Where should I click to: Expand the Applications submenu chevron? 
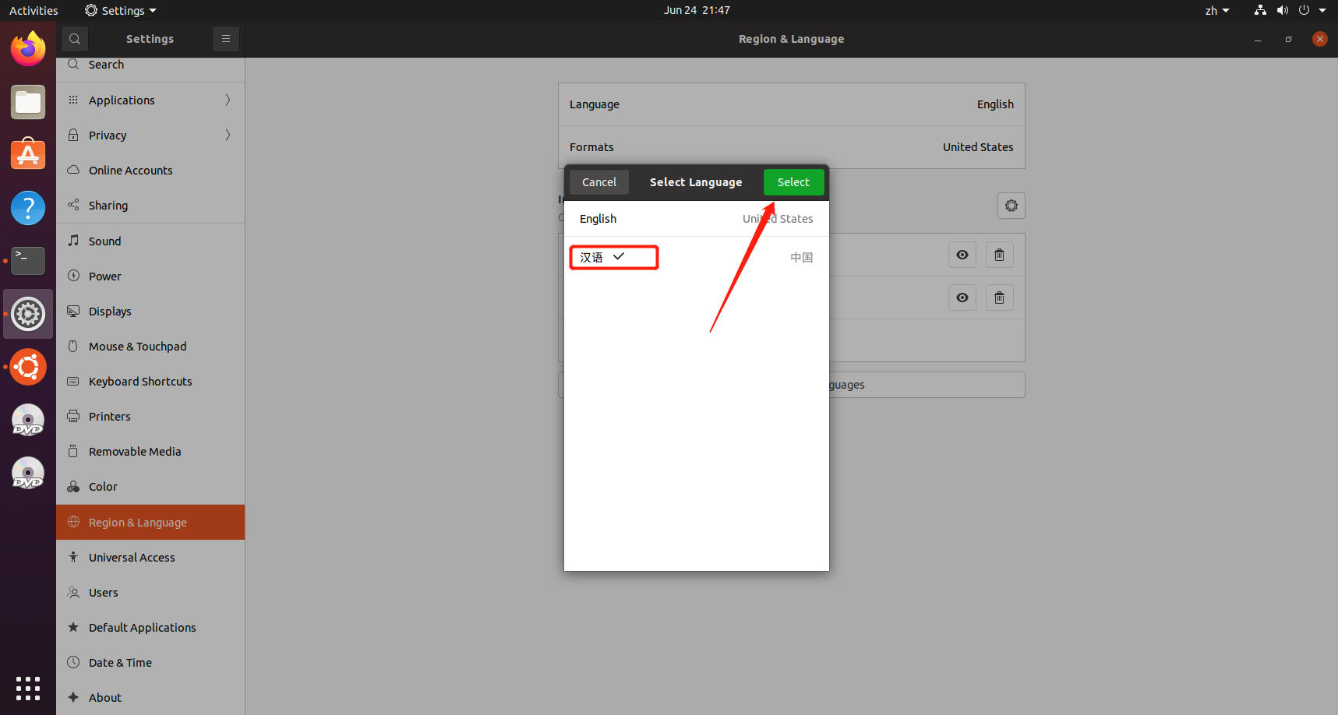coord(228,100)
